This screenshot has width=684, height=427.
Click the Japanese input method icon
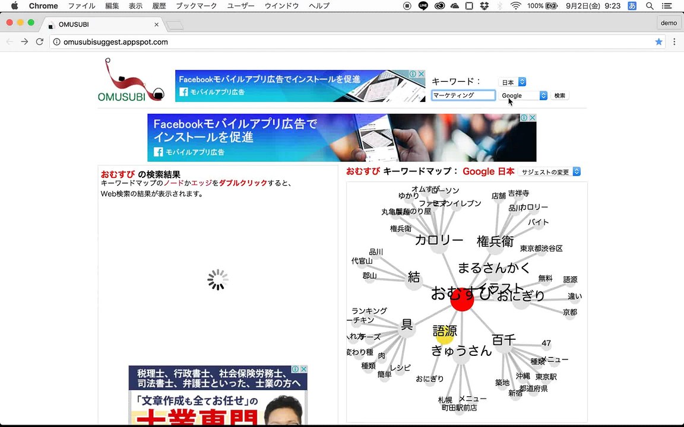coord(632,6)
